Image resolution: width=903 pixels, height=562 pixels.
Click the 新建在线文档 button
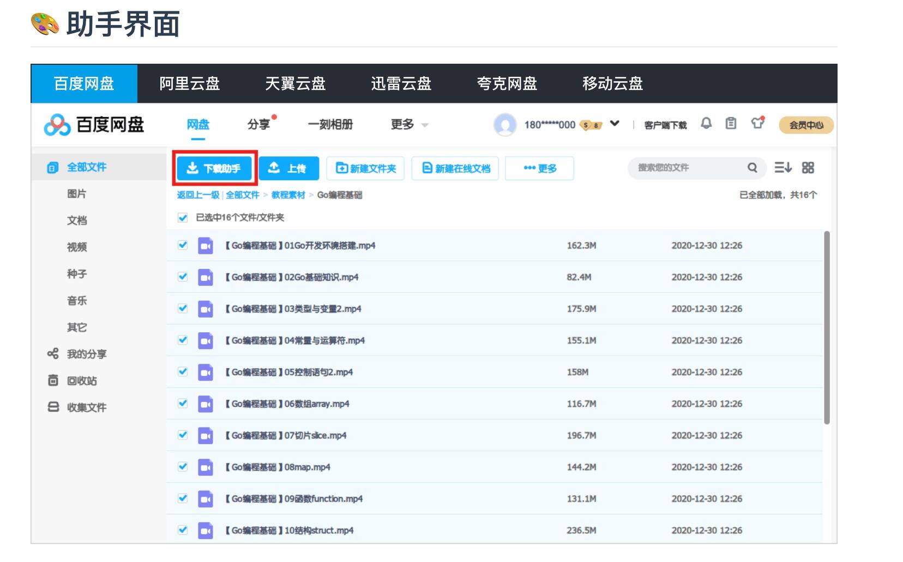(x=455, y=168)
